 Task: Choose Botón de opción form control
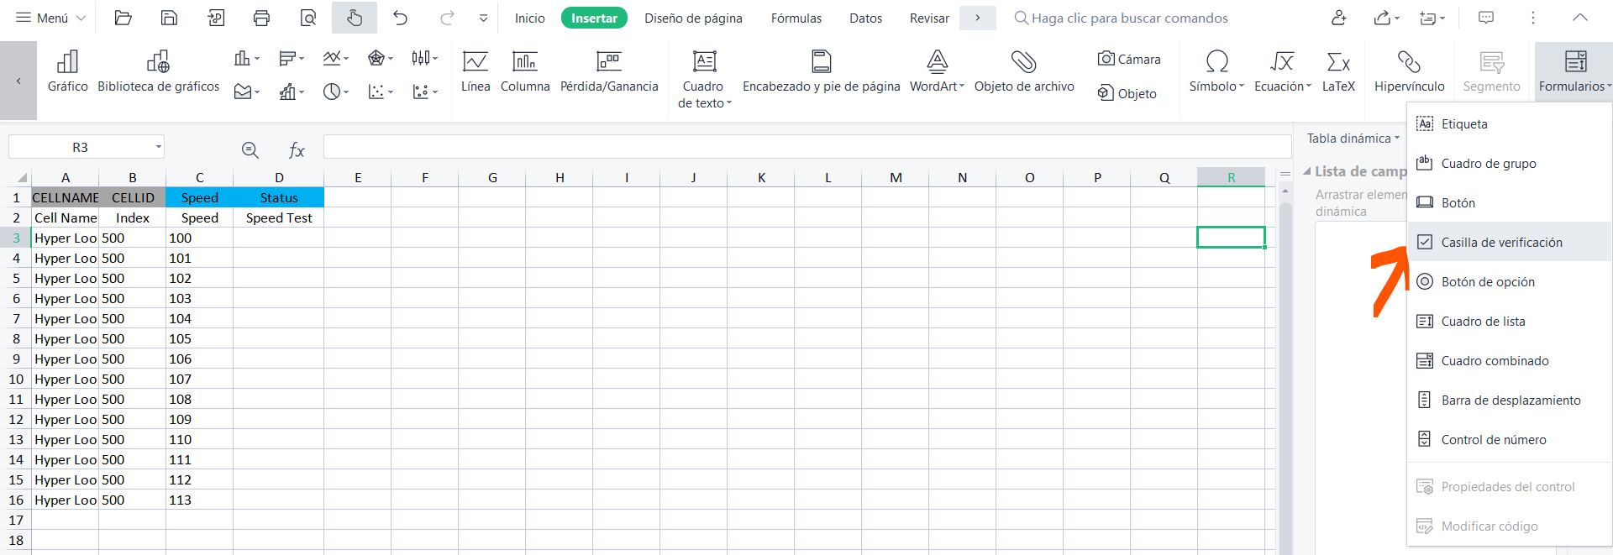point(1487,282)
